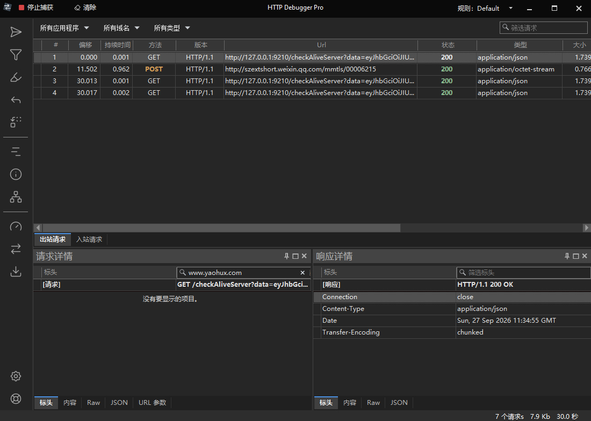591x421 pixels.
Task: Click the horizontal scrollbar thumb of request list
Action: point(221,228)
